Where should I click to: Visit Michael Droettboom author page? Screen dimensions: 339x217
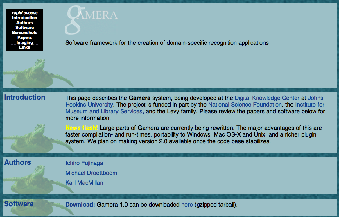pos(91,173)
